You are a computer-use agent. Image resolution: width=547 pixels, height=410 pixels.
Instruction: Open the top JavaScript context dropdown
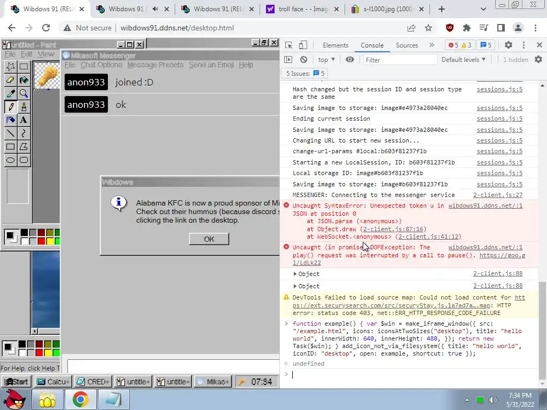pyautogui.click(x=326, y=60)
